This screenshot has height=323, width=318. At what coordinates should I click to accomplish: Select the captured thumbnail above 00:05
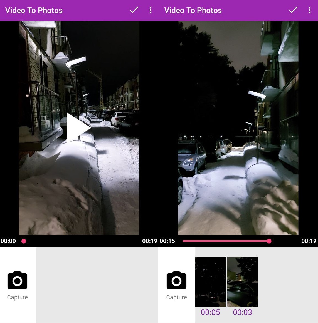pos(210,282)
